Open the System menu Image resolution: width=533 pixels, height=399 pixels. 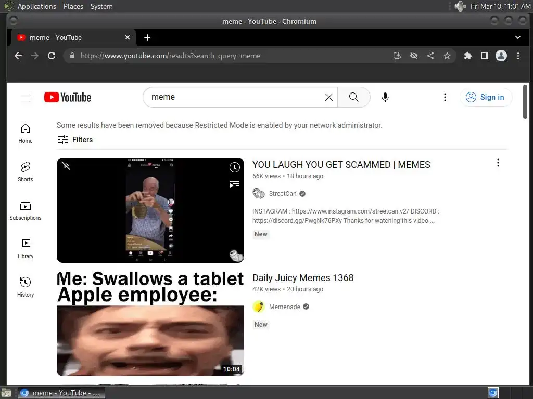101,6
